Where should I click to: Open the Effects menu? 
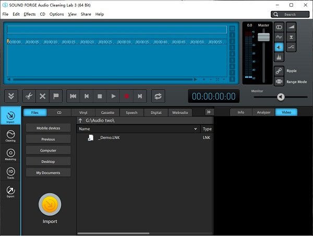[29, 14]
